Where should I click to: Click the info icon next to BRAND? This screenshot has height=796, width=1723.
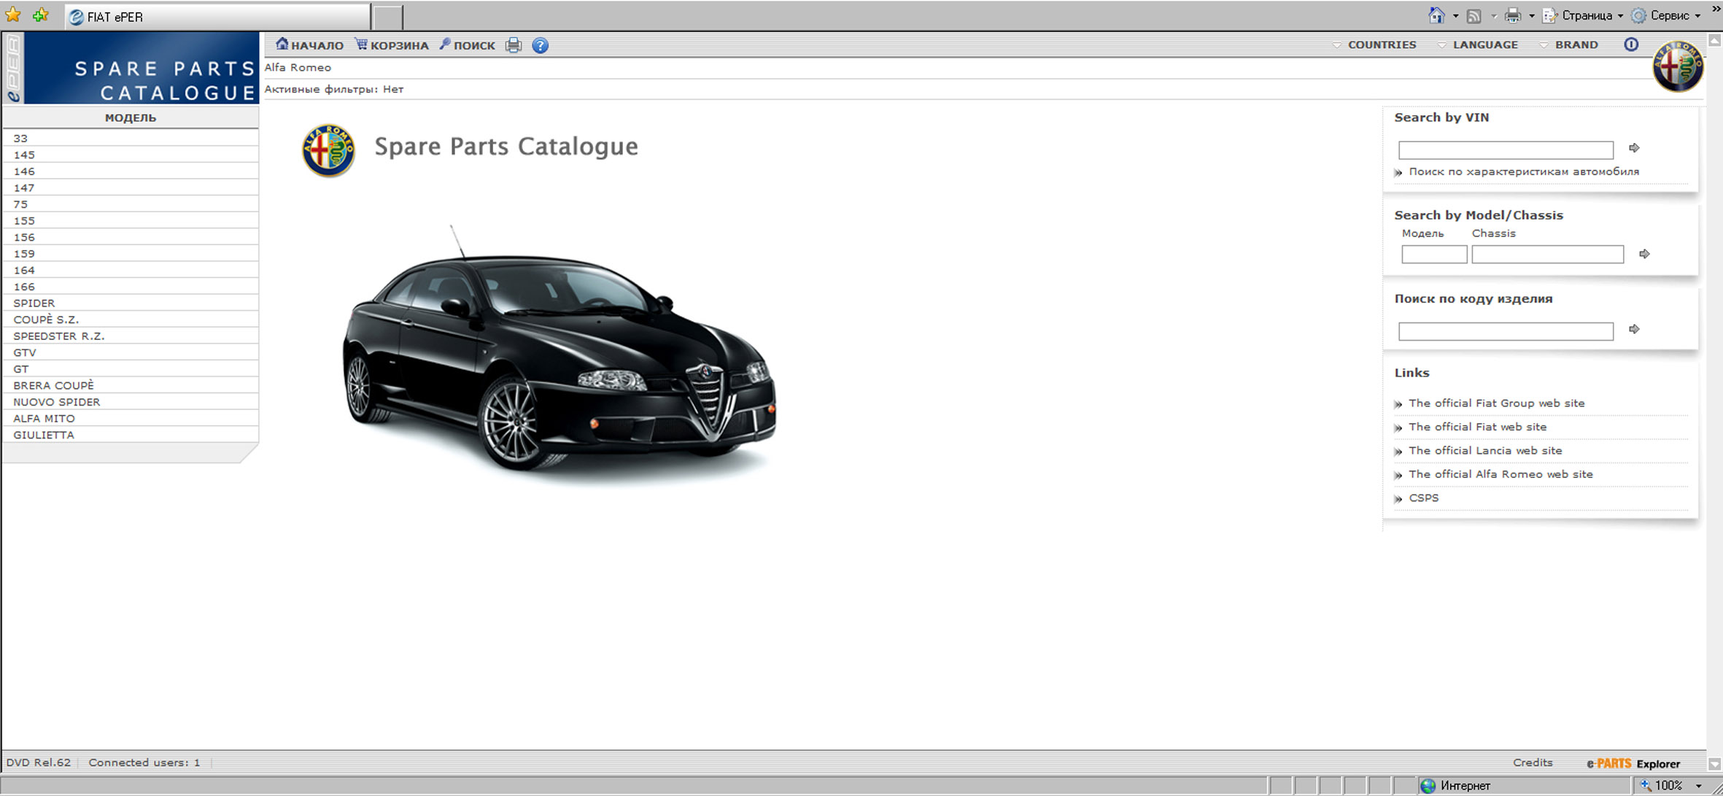coord(1631,45)
